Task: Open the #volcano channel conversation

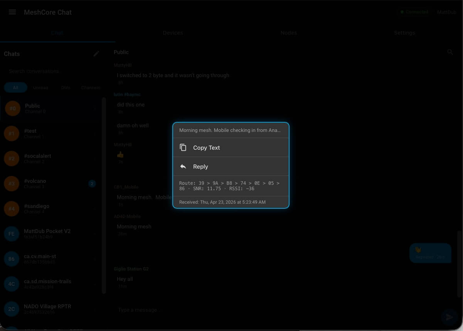Action: 50,184
